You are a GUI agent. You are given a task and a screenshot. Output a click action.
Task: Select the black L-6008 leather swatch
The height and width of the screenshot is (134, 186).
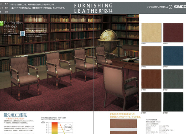coord(173,102)
